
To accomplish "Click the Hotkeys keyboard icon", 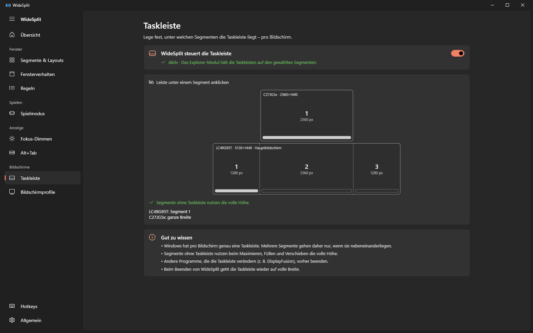I will 12,306.
